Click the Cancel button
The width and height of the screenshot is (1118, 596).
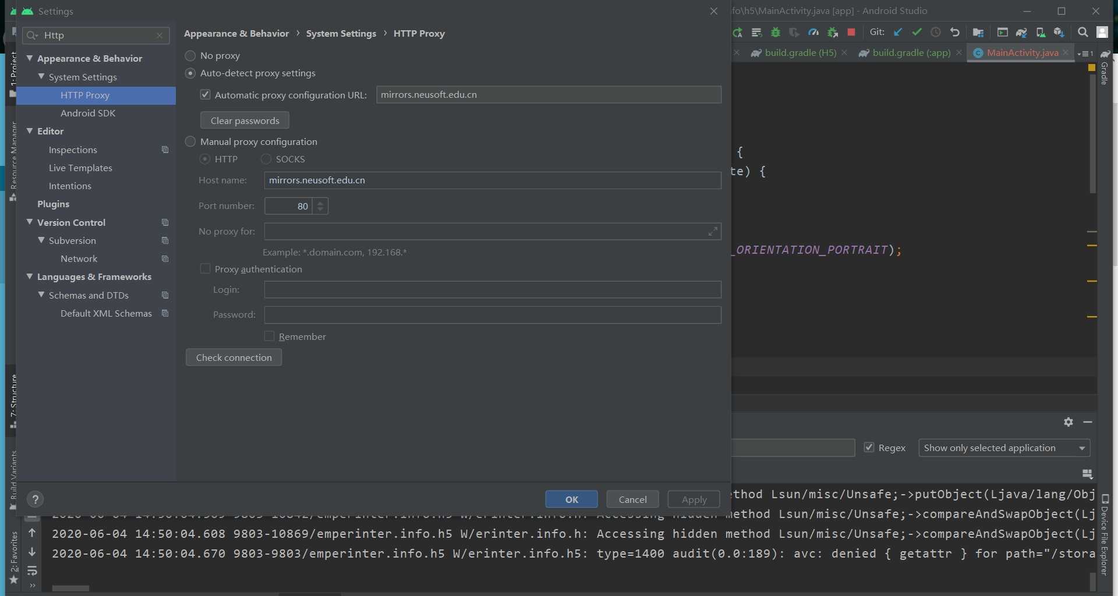pyautogui.click(x=632, y=499)
